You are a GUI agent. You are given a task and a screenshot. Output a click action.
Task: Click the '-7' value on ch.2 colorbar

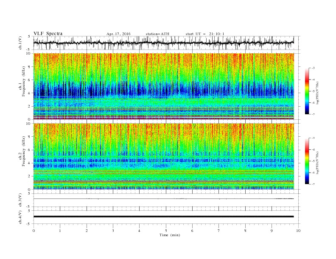[313, 184]
